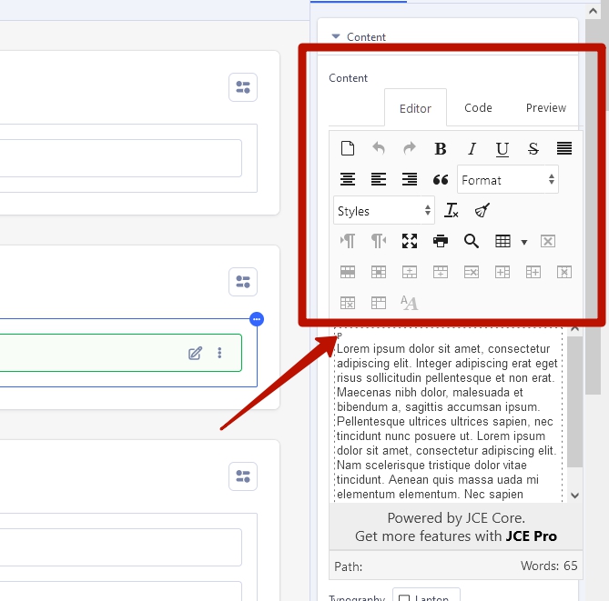This screenshot has width=609, height=601.
Task: Insert a blockquote
Action: (441, 180)
